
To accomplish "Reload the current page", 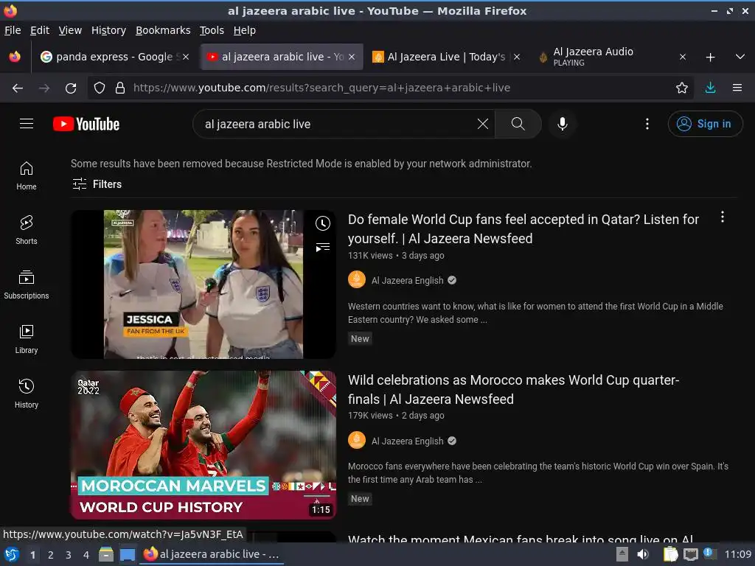I will coord(71,88).
